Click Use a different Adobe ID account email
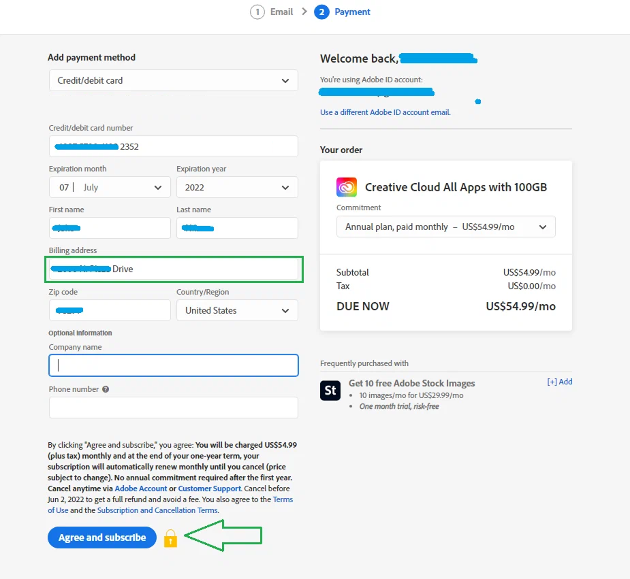Viewport: 630px width, 579px height. (385, 112)
